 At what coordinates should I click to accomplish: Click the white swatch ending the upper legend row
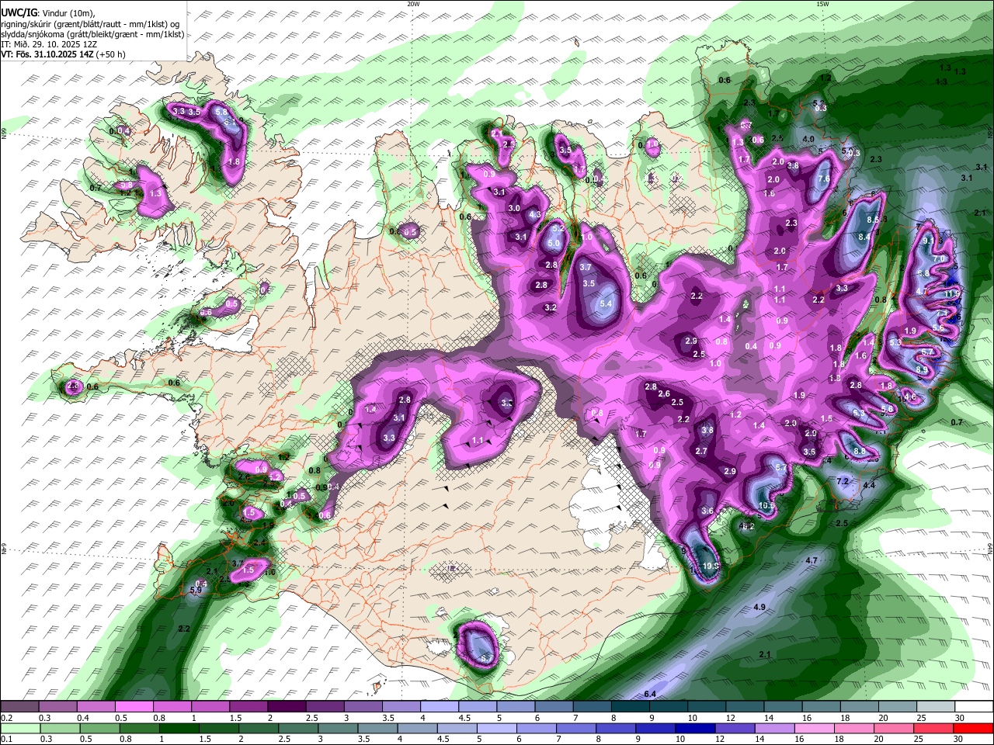(975, 707)
